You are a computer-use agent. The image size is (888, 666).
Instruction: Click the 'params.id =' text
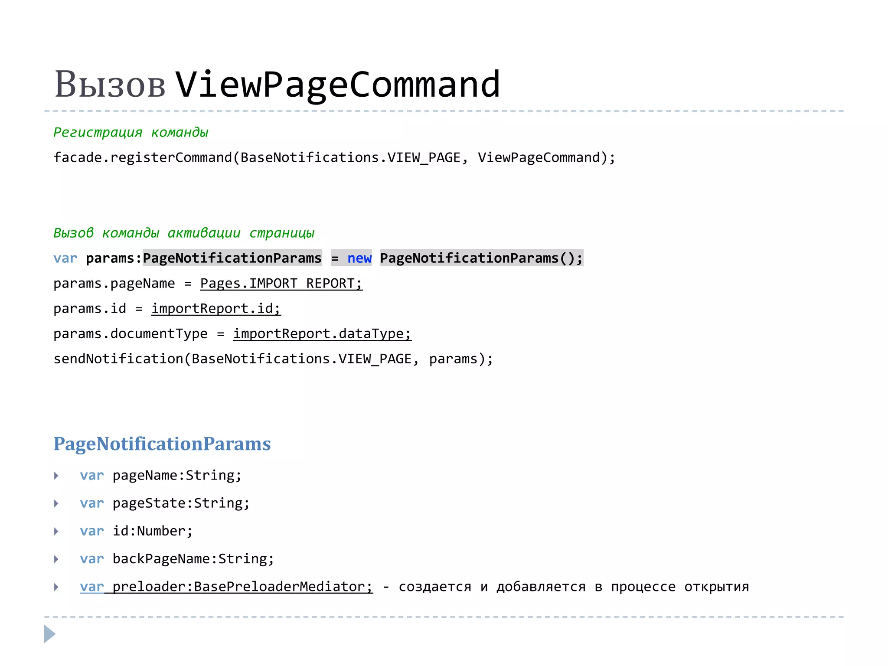click(x=98, y=309)
